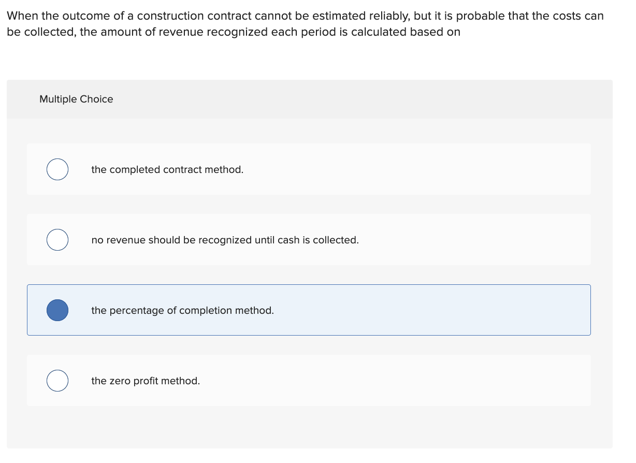Click the text 'the completed contract method.'
The image size is (636, 463).
[167, 169]
